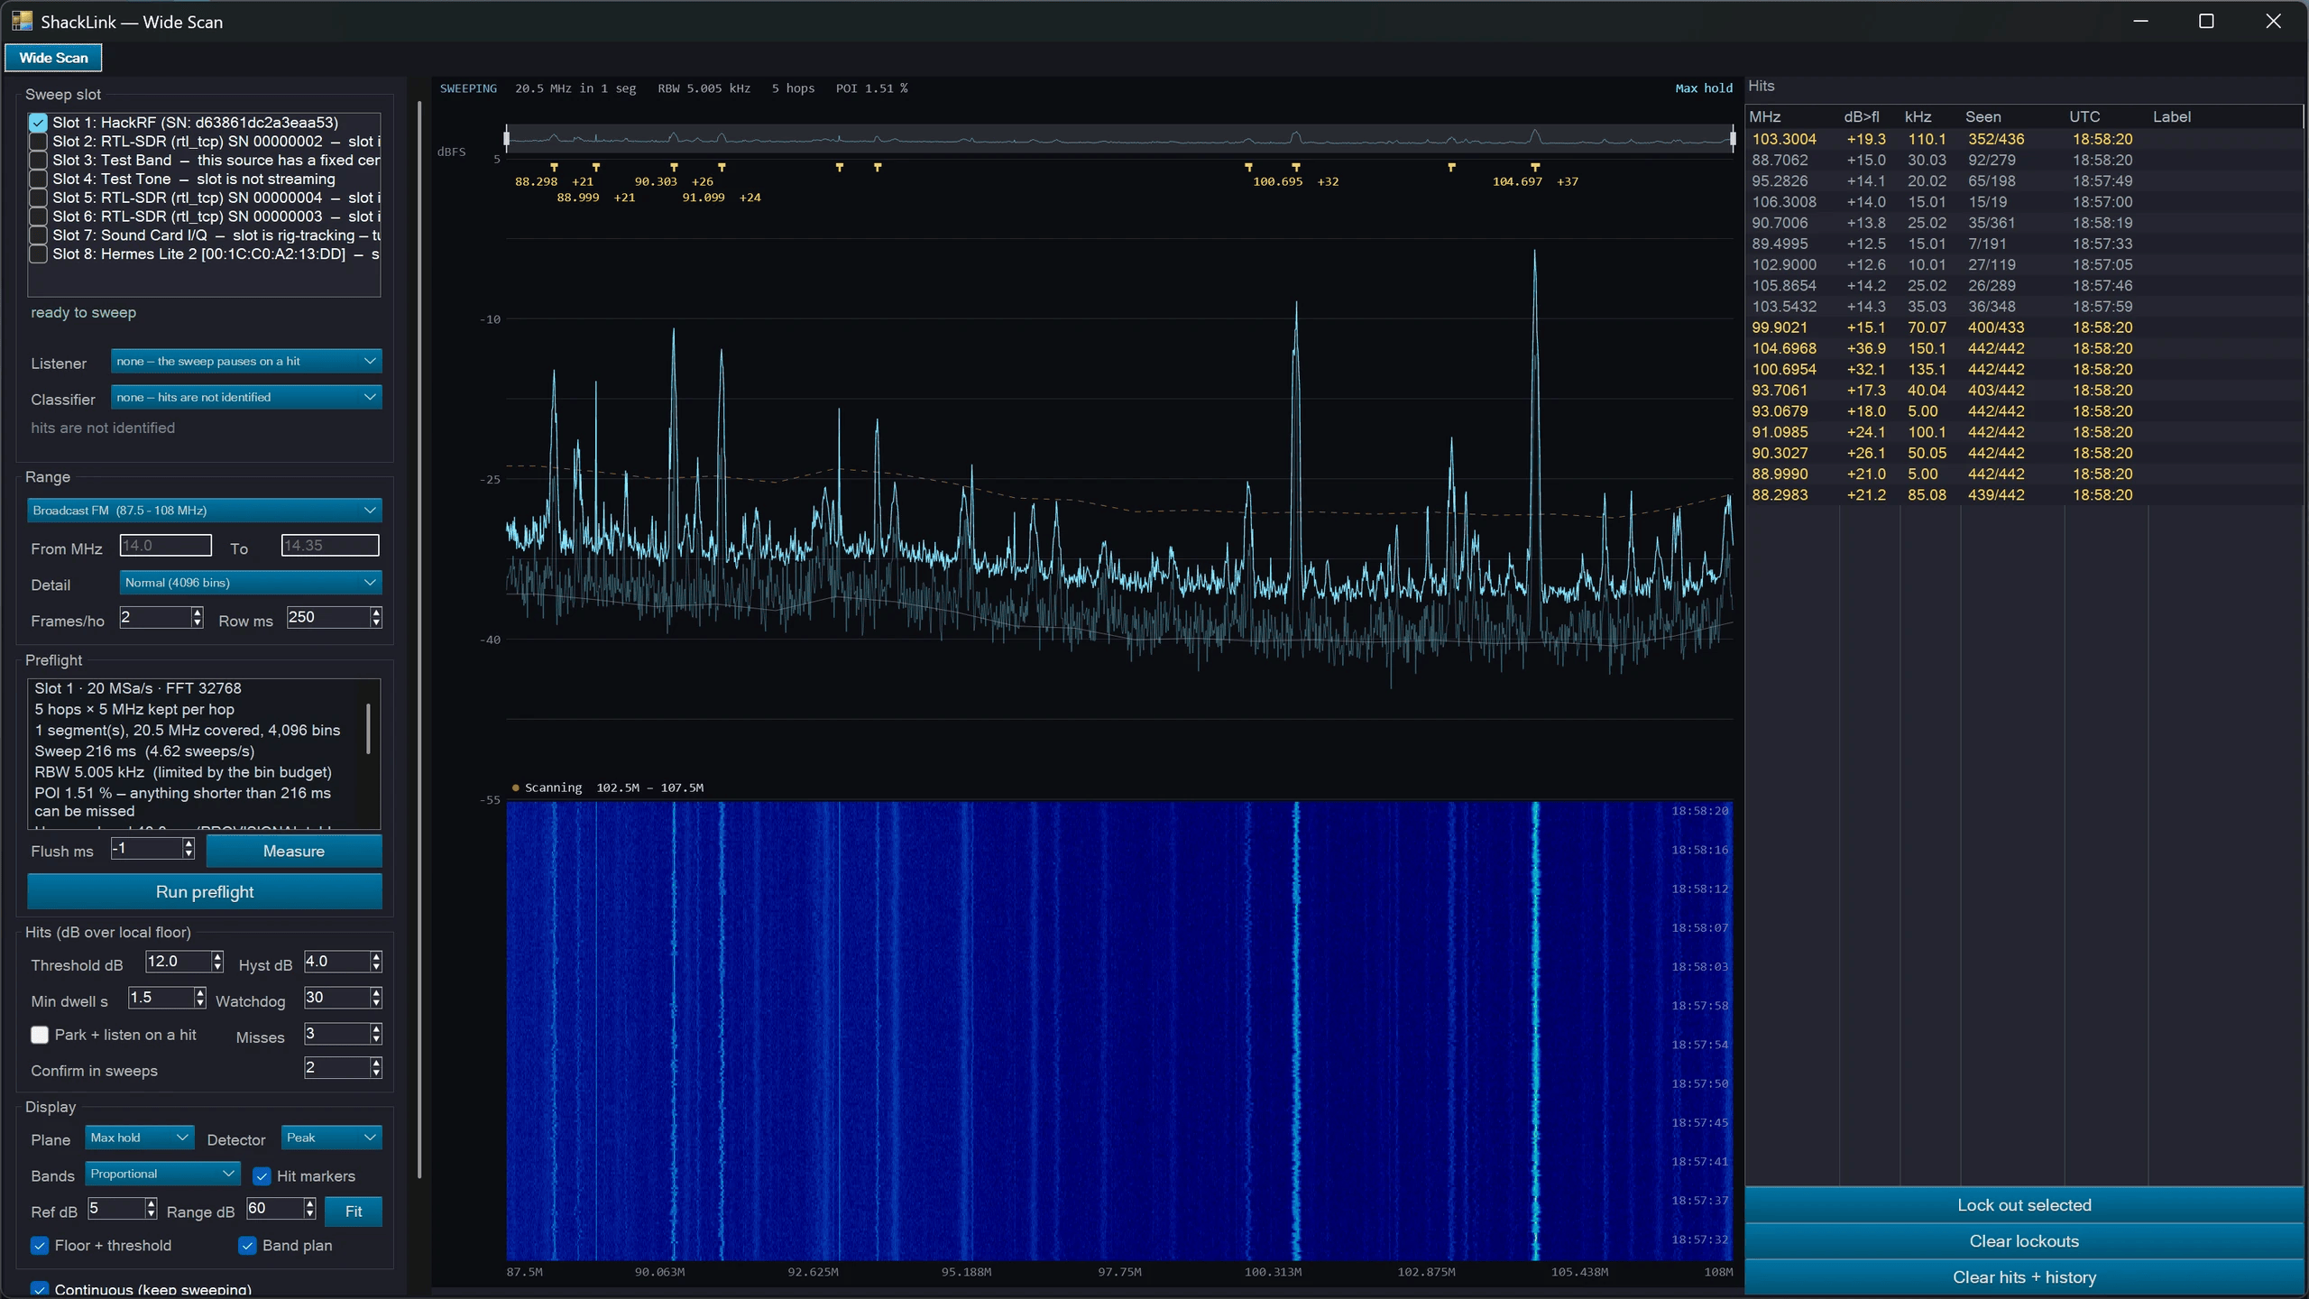Check Slot 3 Test Band checkbox
Image resolution: width=2309 pixels, height=1299 pixels.
pos(38,160)
